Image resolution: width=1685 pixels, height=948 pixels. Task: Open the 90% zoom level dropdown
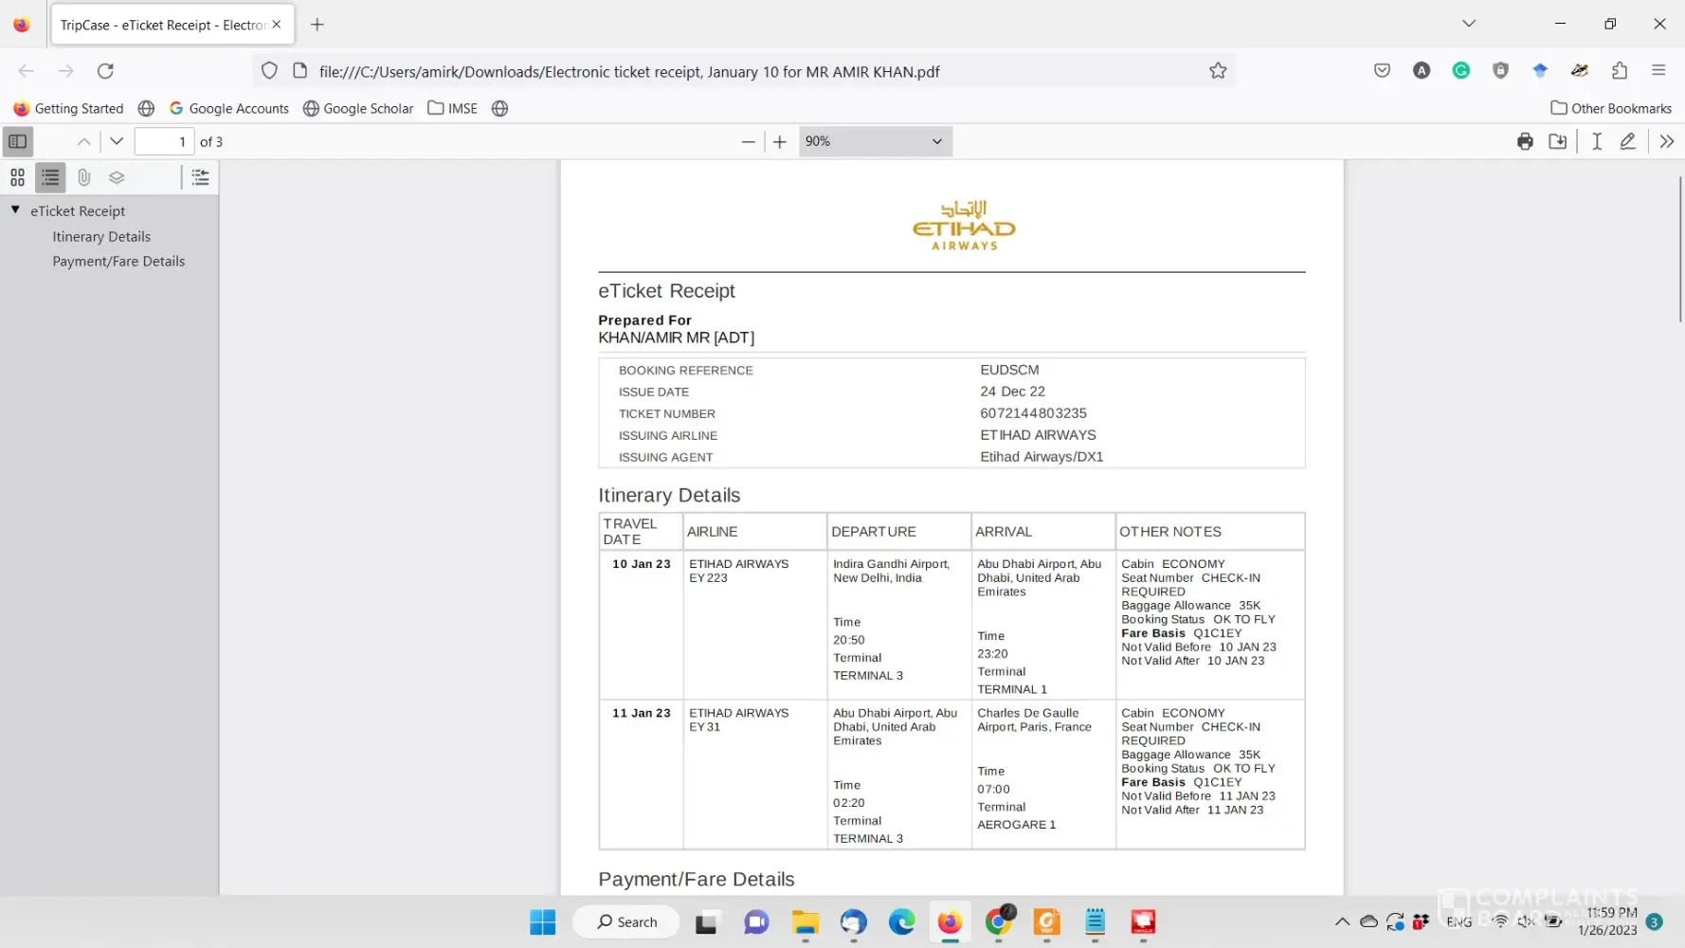tap(874, 141)
